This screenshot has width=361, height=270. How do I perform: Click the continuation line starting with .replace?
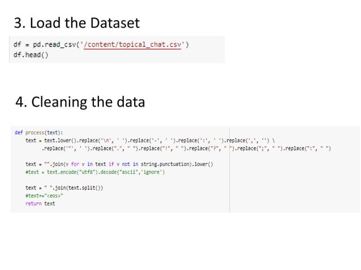point(186,149)
